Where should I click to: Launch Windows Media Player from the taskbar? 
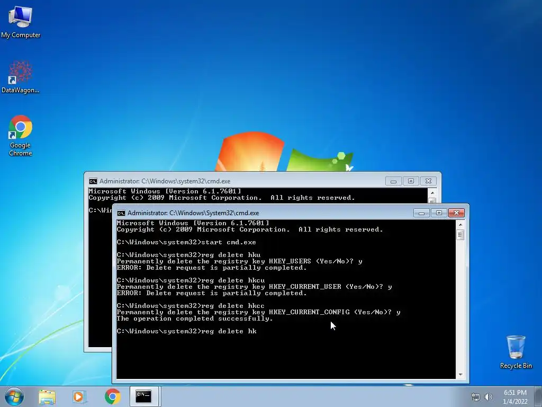tap(78, 397)
